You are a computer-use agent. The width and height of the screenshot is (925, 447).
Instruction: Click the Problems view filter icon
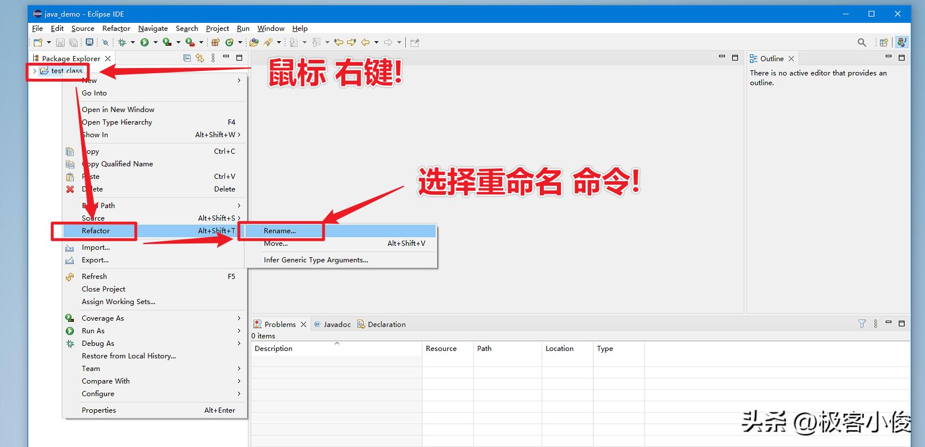click(862, 324)
